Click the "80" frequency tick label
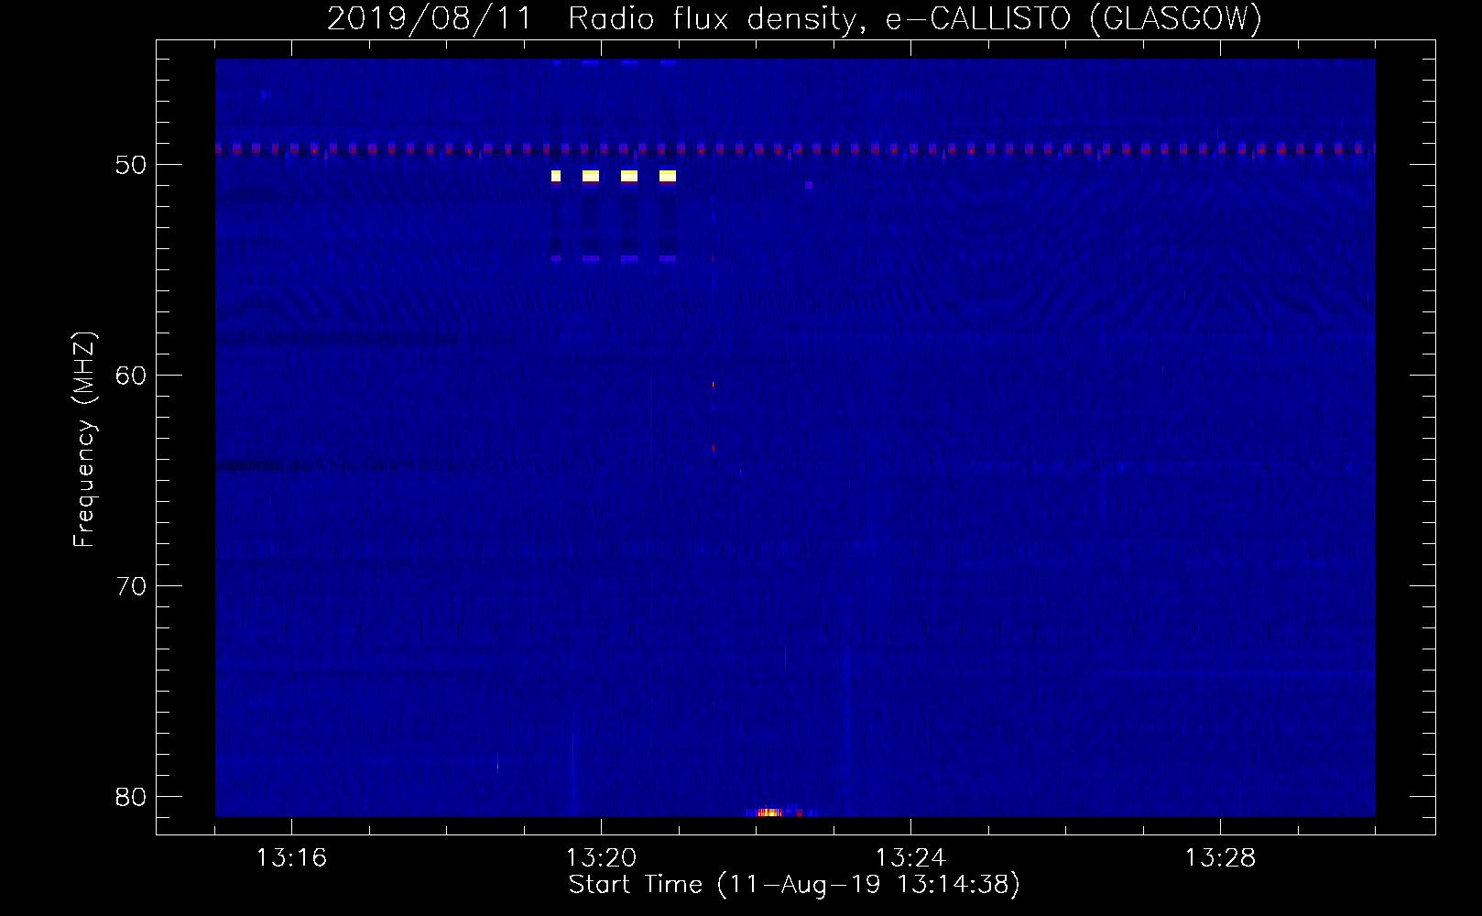1482x916 pixels. tap(131, 797)
